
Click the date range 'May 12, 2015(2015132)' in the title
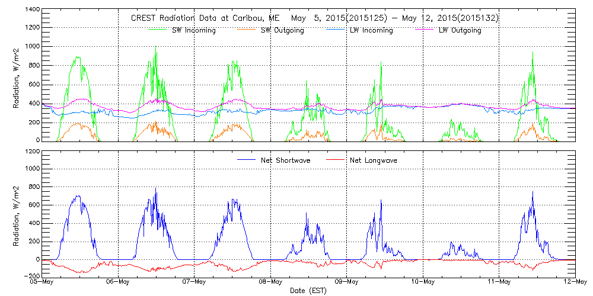[x=449, y=18]
